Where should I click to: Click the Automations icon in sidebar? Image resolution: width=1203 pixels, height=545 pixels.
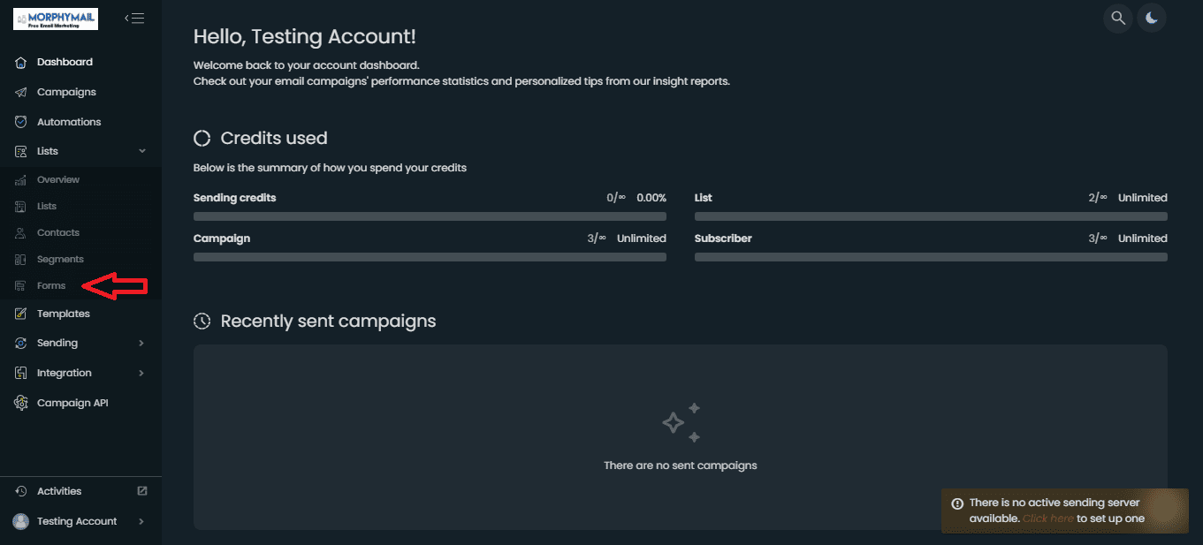click(21, 122)
